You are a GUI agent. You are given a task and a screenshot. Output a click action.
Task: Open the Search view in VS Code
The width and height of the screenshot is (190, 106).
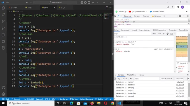(3, 15)
